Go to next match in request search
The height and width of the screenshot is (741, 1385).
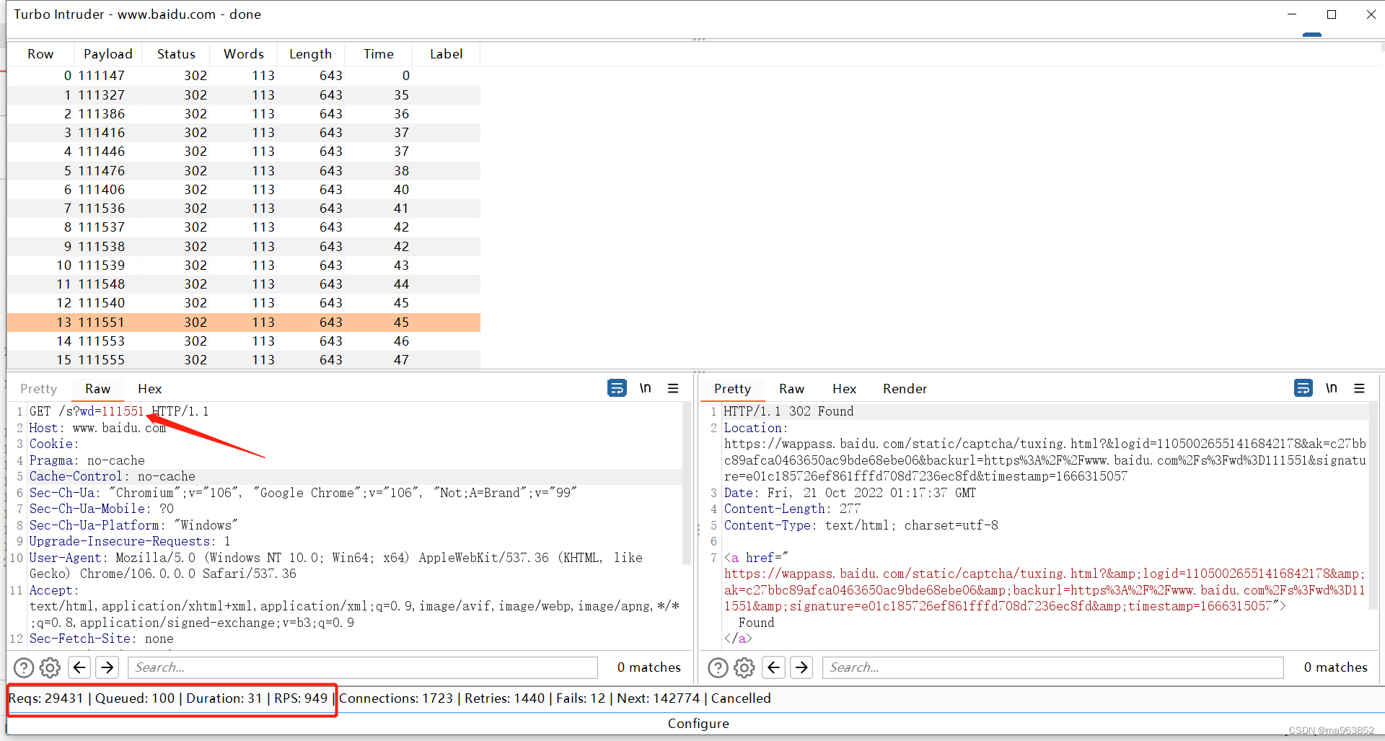107,667
